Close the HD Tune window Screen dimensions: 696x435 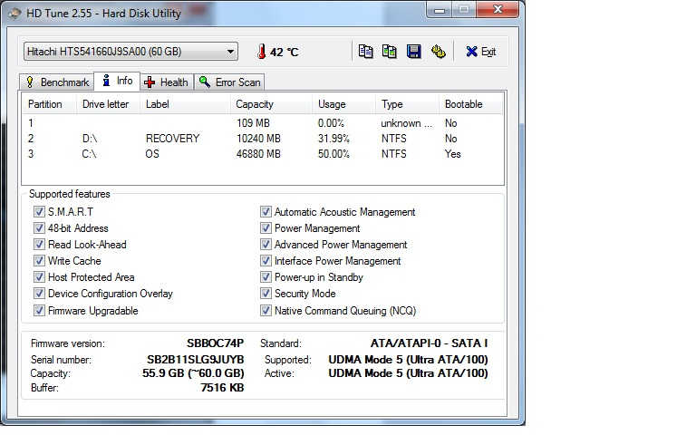click(x=498, y=9)
